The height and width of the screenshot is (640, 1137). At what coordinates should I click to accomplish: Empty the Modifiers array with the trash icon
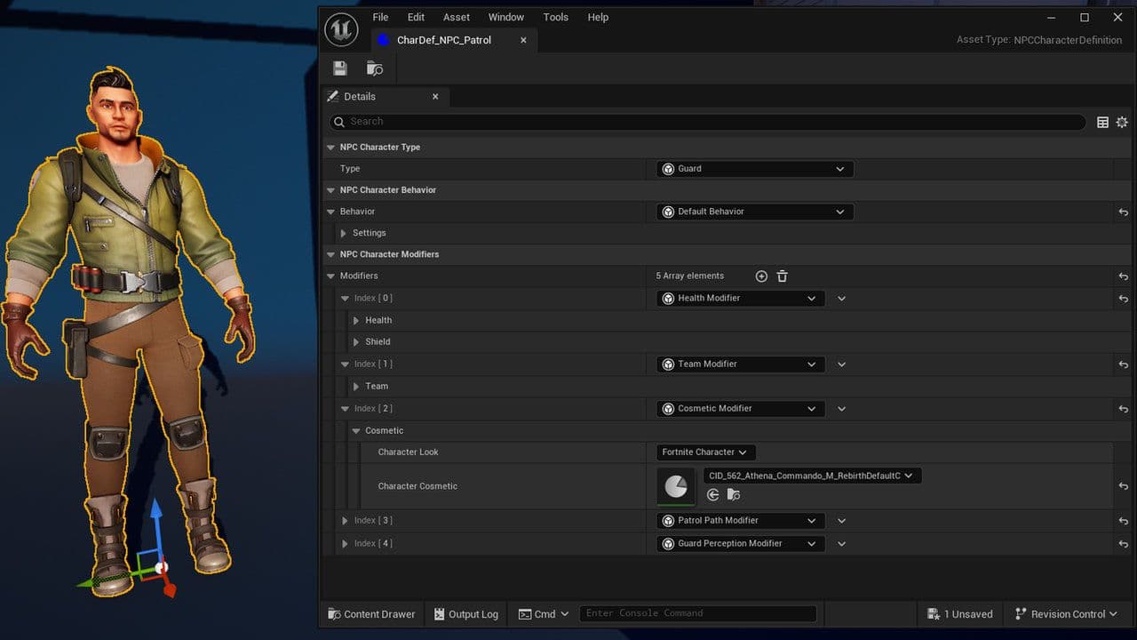point(783,276)
